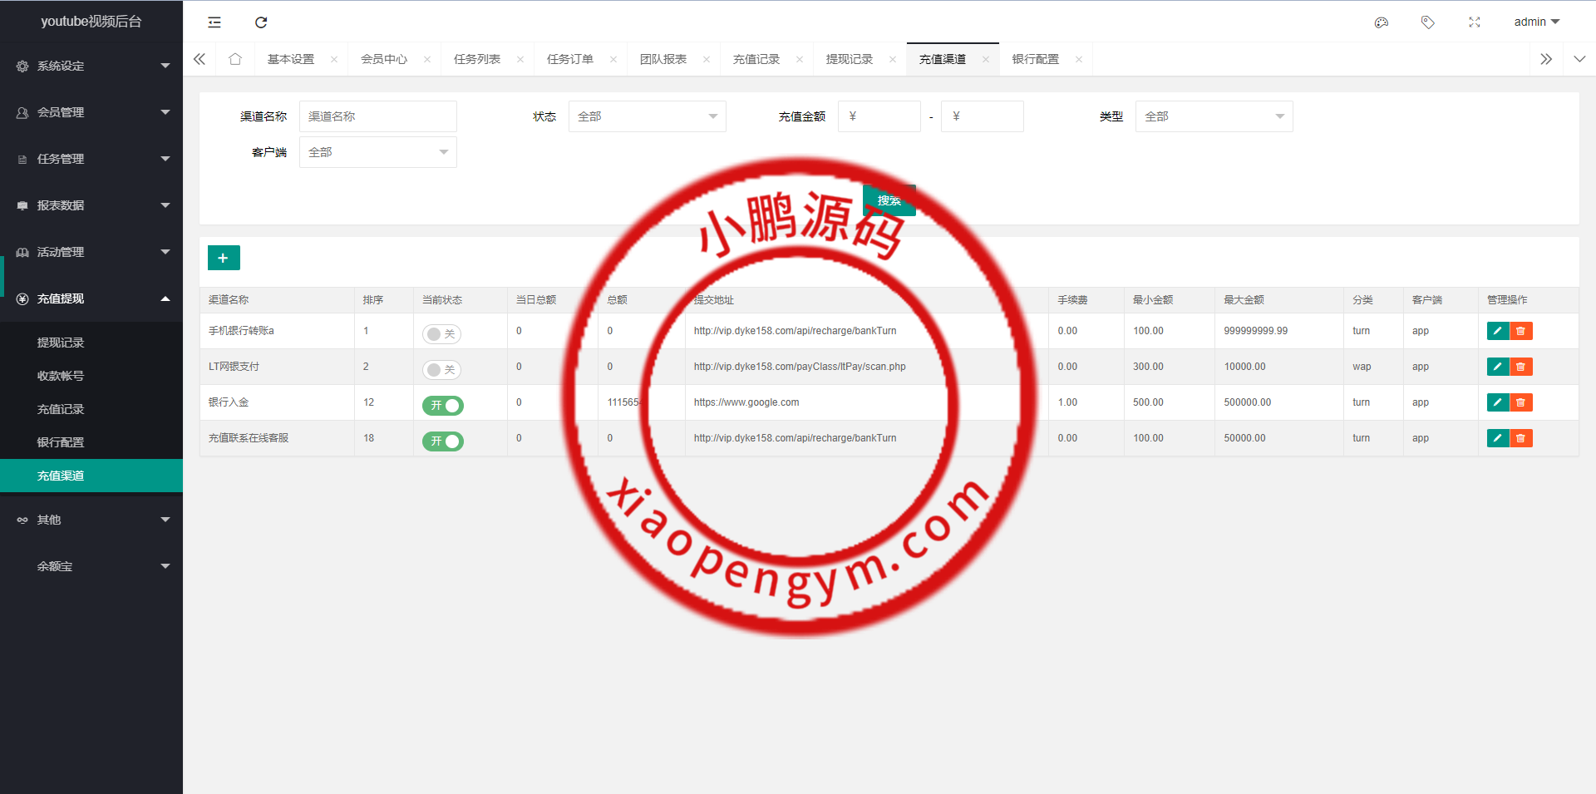Close the 提现记录 tab
Viewport: 1596px width, 794px height.
tap(893, 59)
